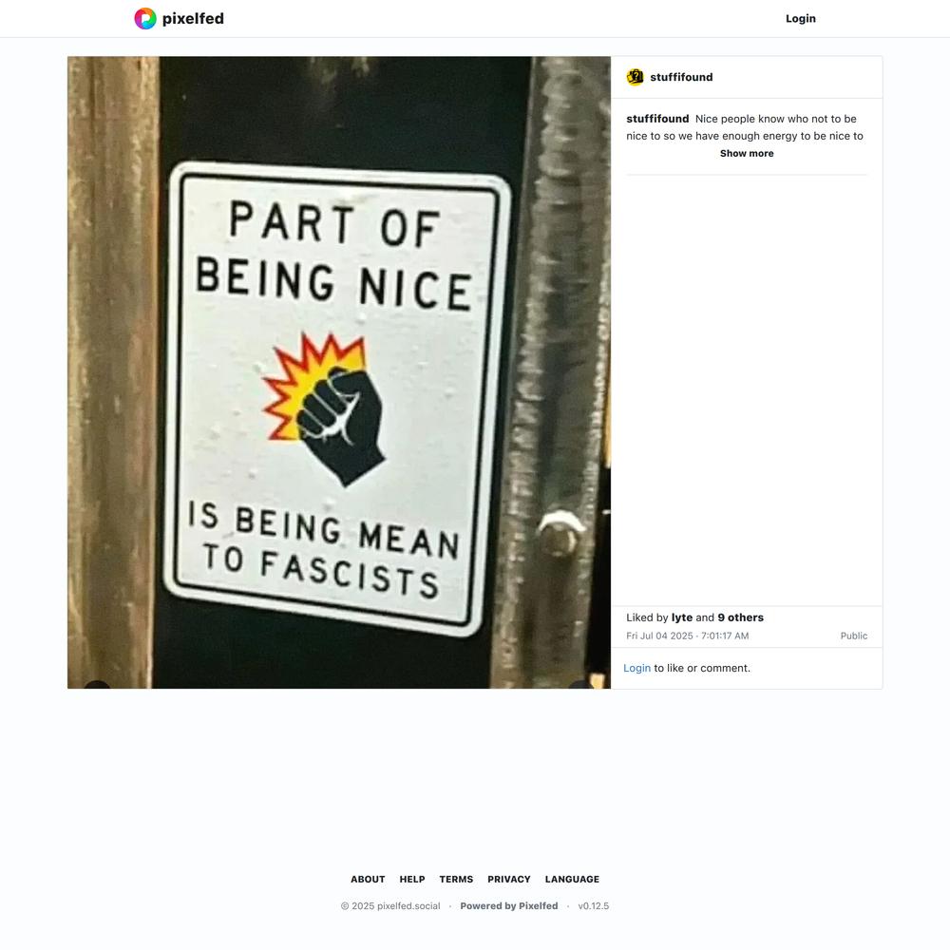Screen dimensions: 950x950
Task: Click the Pixelfed rainbow logo icon
Action: point(145,19)
